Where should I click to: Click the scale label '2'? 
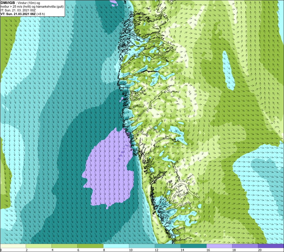[x=27, y=250]
